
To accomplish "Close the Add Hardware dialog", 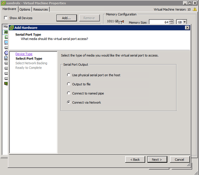I will (x=187, y=28).
